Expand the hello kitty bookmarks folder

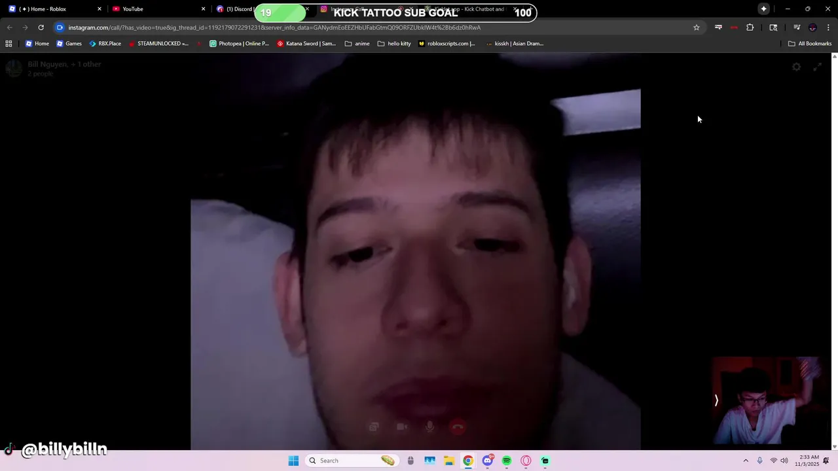coord(394,44)
